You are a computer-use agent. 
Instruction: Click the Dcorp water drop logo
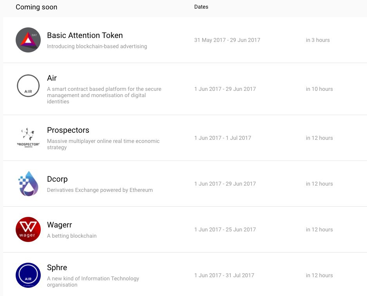pos(28,184)
